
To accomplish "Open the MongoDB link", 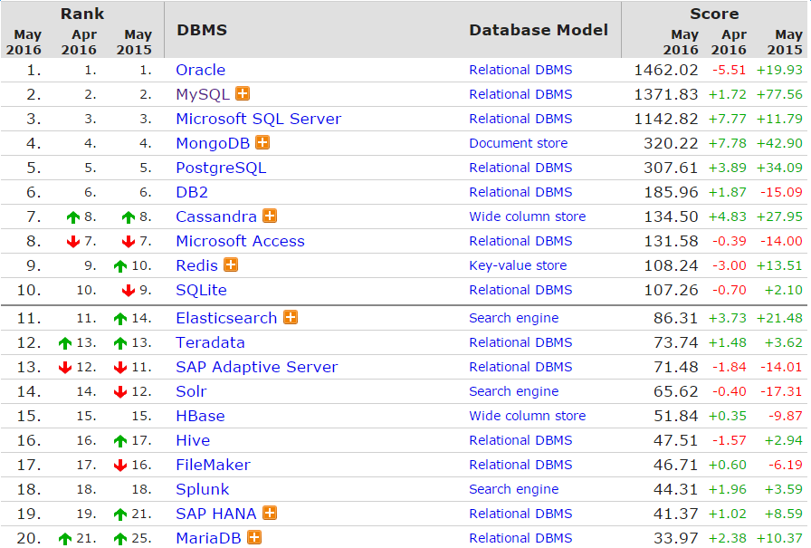I will 213,143.
